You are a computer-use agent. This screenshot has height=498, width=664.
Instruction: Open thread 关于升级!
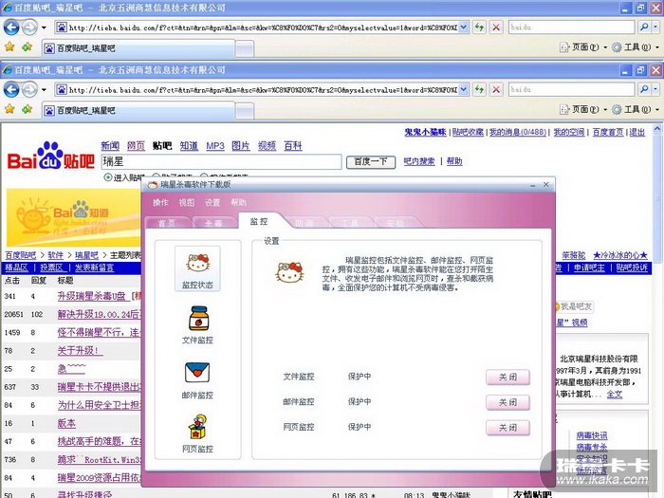coord(80,351)
